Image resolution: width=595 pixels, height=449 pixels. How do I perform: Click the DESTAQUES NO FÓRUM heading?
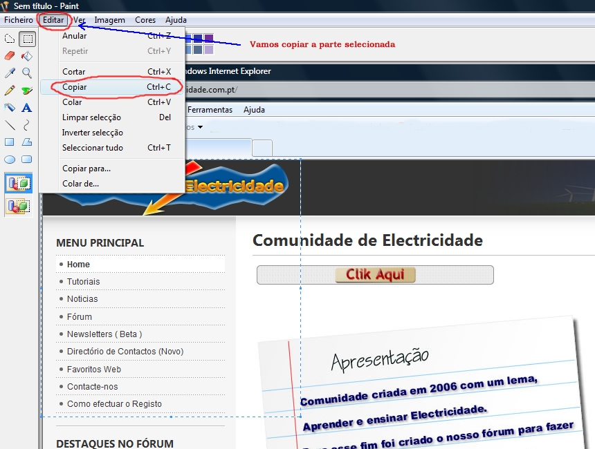(115, 443)
